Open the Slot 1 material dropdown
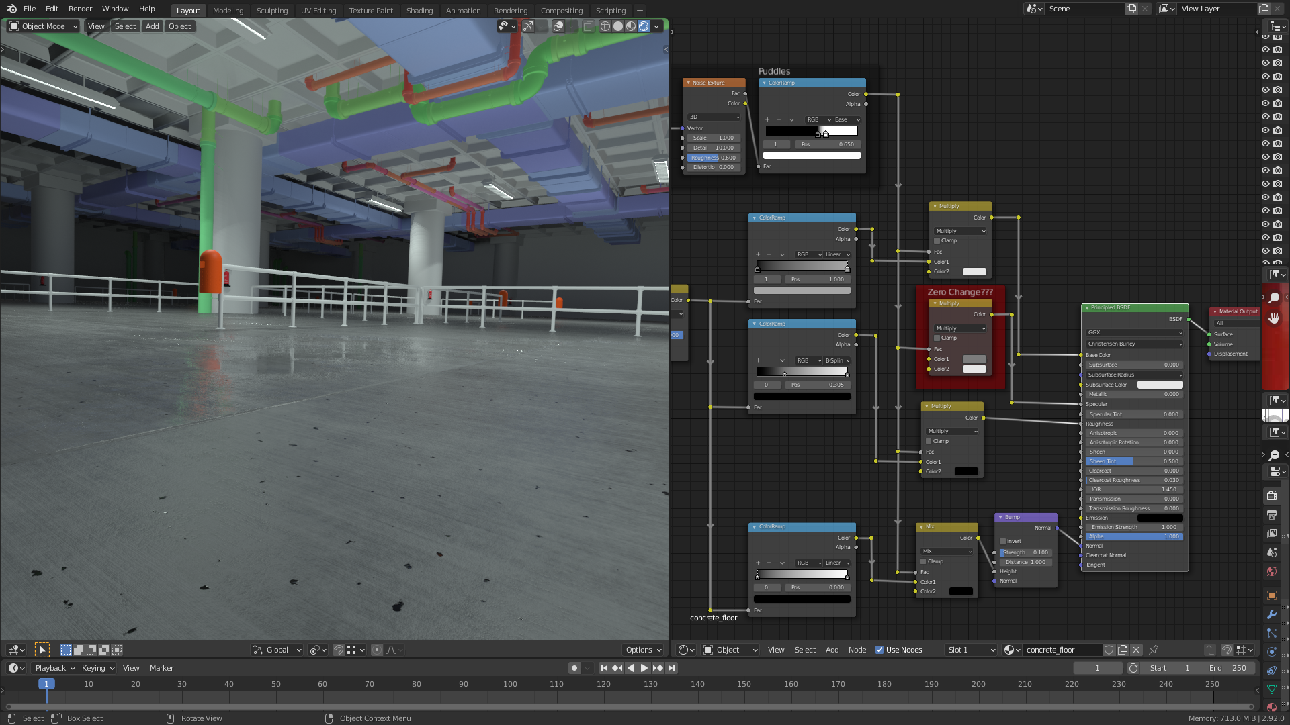The width and height of the screenshot is (1290, 725). [971, 650]
